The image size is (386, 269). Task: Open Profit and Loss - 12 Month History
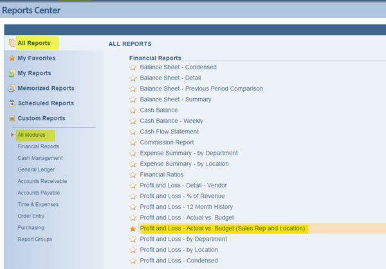pos(185,207)
